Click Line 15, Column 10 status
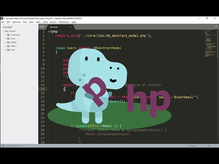Viewport: 219px width, 164px height. coord(15,146)
